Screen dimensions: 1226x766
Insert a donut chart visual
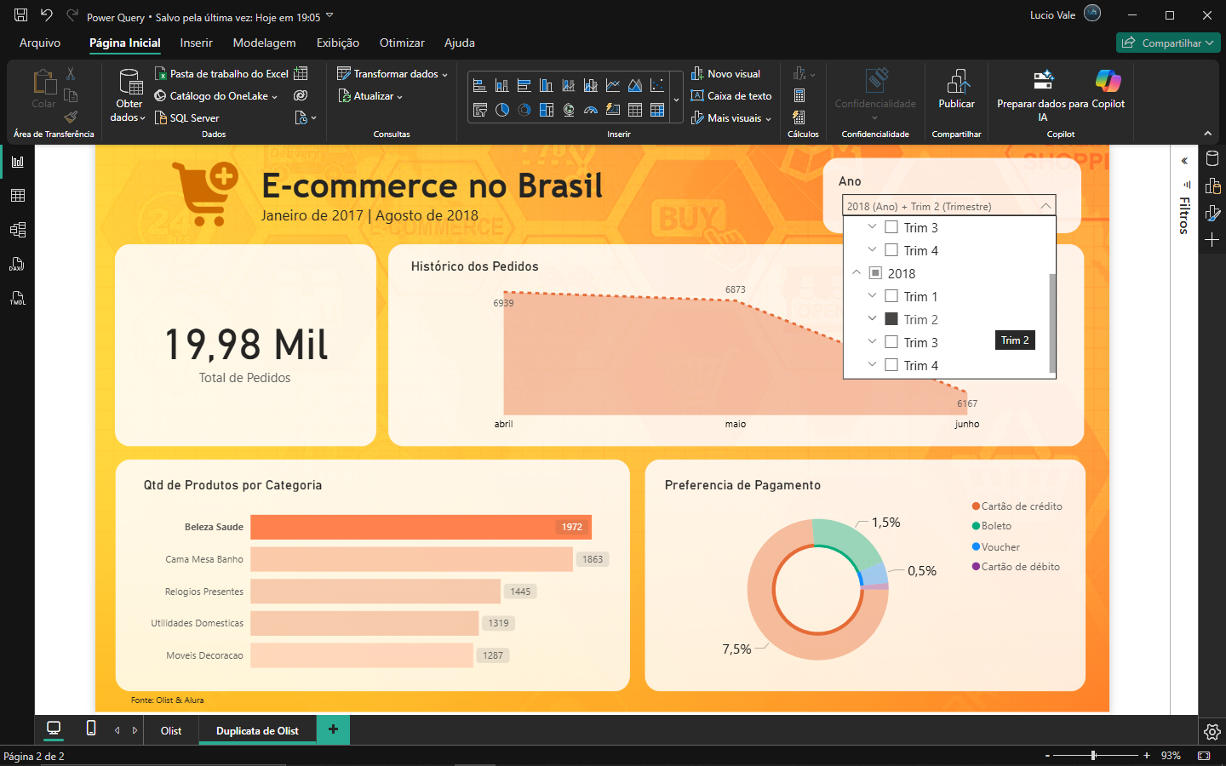pyautogui.click(x=524, y=110)
